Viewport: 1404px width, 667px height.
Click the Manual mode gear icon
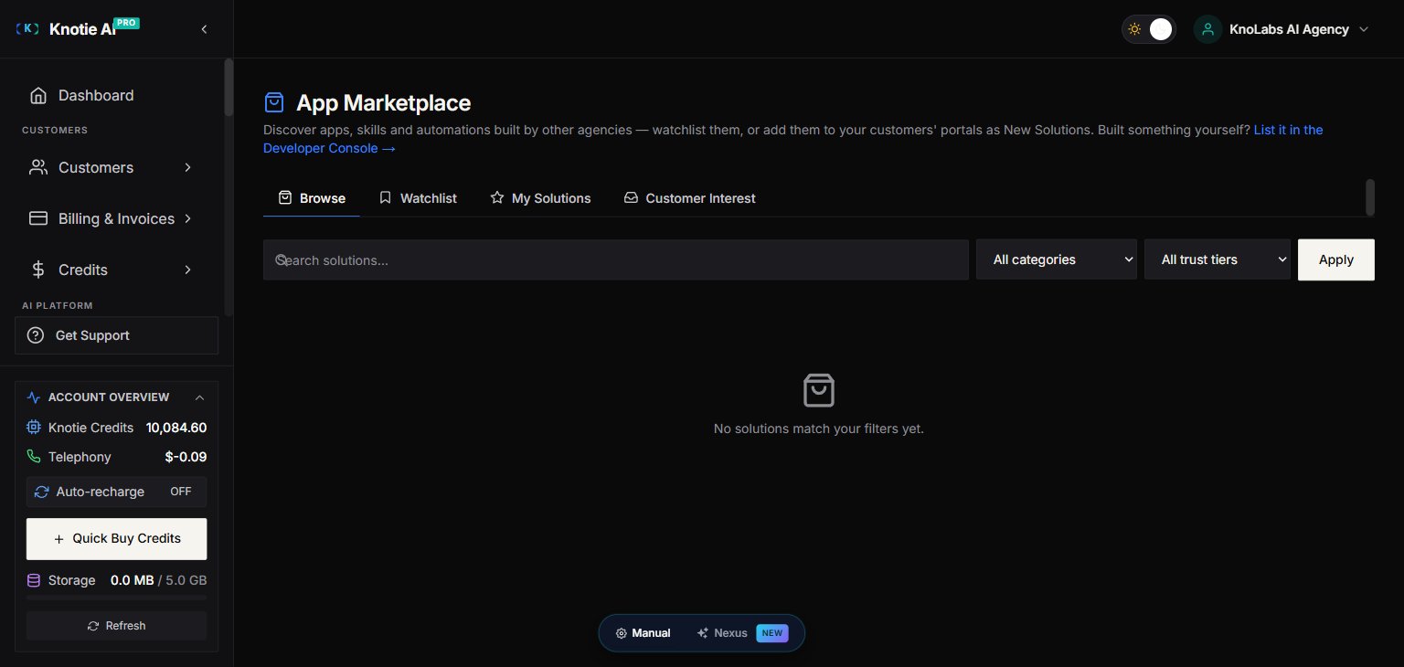click(x=621, y=633)
